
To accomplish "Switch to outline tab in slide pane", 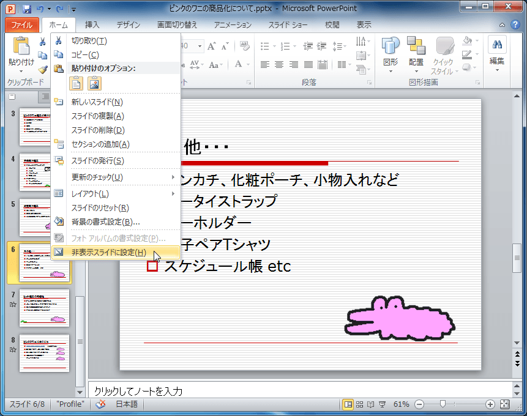I will tap(45, 97).
